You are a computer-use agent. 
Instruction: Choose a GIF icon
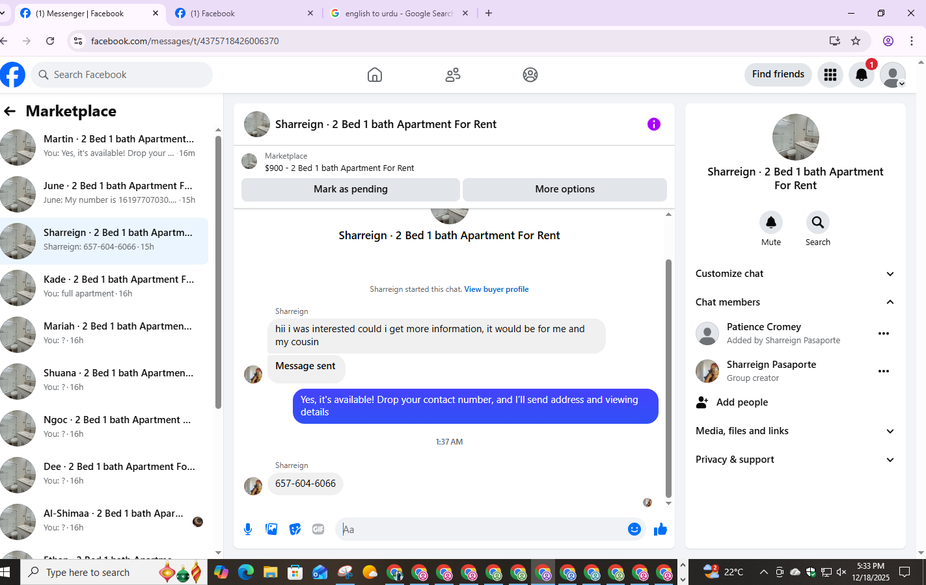(318, 529)
